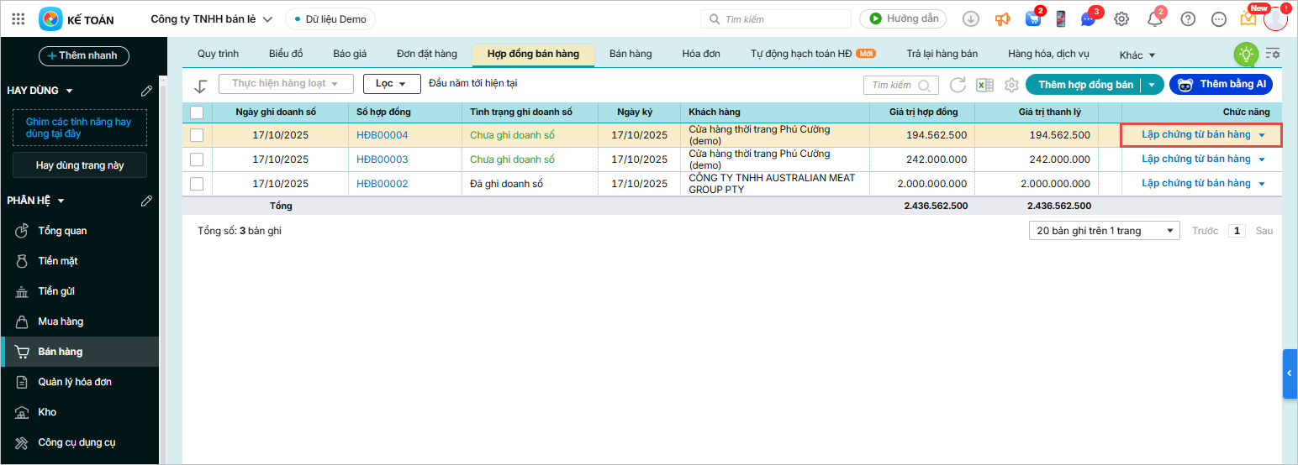Image resolution: width=1298 pixels, height=465 pixels.
Task: Open the app grid launcher icon
Action: click(x=18, y=18)
